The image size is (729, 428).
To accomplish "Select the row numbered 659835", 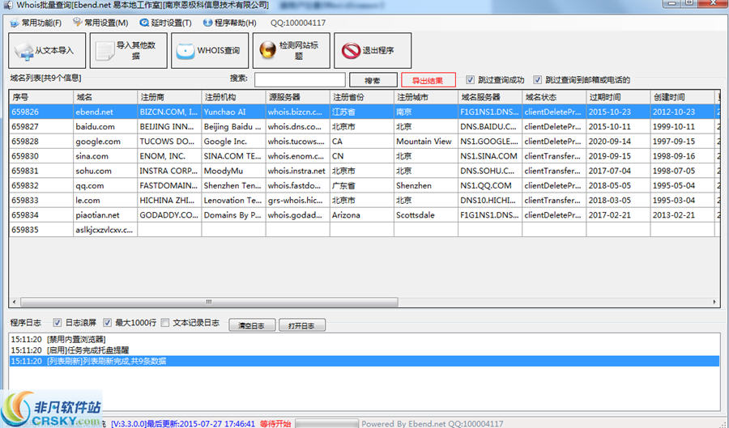I will click(364, 230).
